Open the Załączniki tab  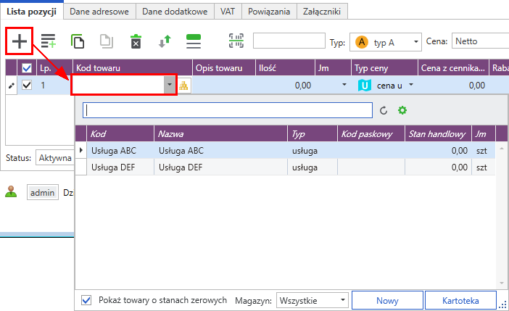click(322, 12)
